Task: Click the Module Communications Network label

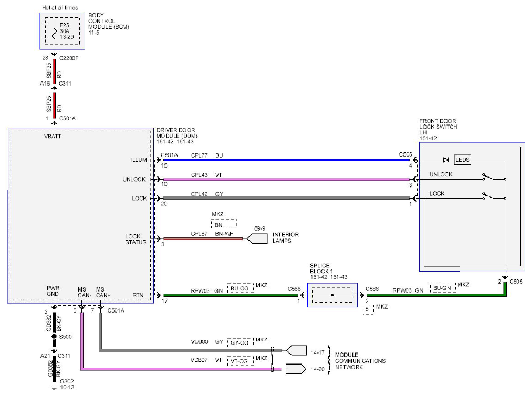Action: click(360, 361)
